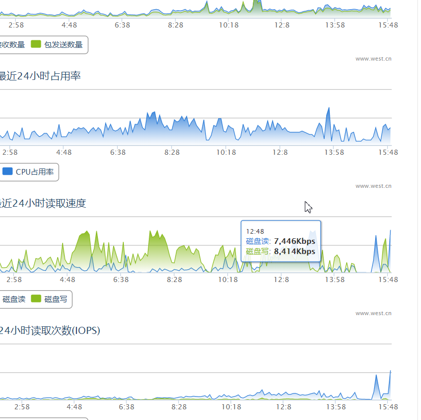Image resolution: width=421 pixels, height=420 pixels.
Task: Click the green swatch beside 磁盘写
Action: click(x=36, y=299)
